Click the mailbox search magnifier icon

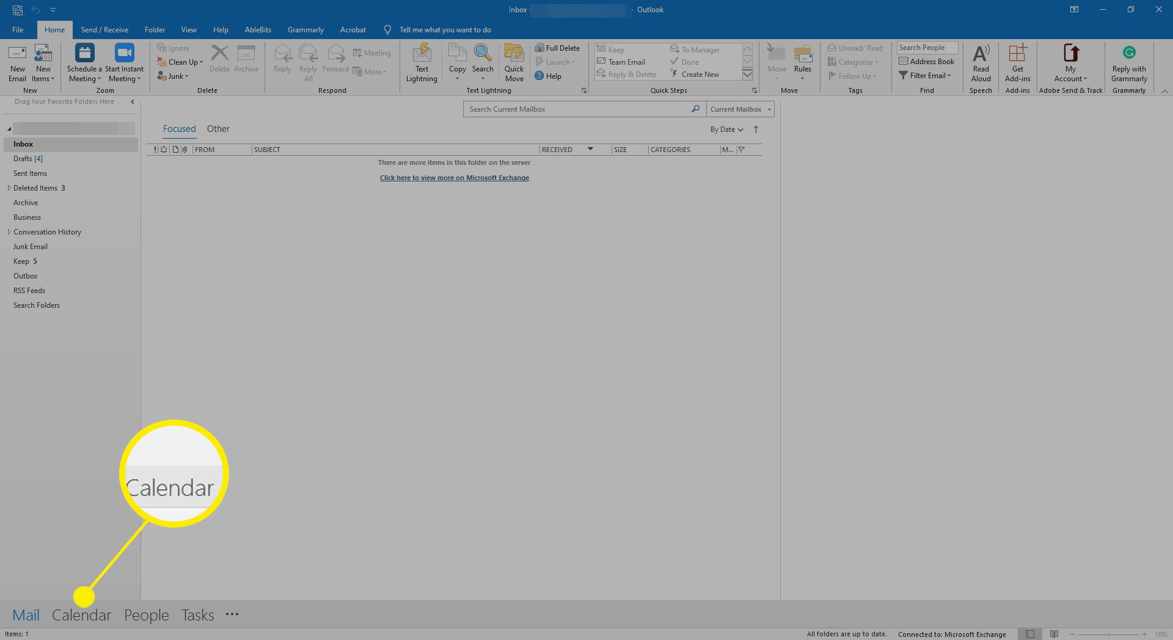click(x=695, y=109)
